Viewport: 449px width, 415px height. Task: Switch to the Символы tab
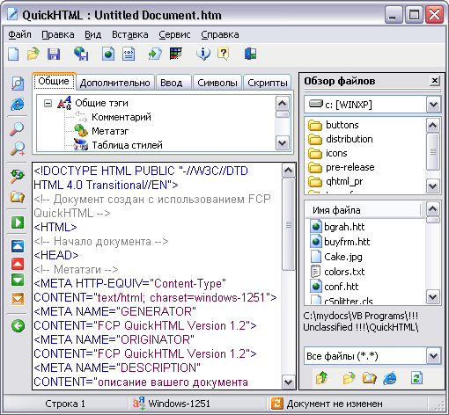(x=217, y=83)
